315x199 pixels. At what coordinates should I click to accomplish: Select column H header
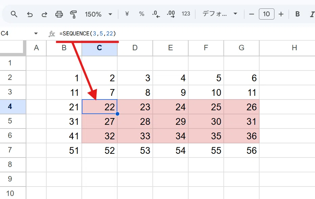coord(287,48)
